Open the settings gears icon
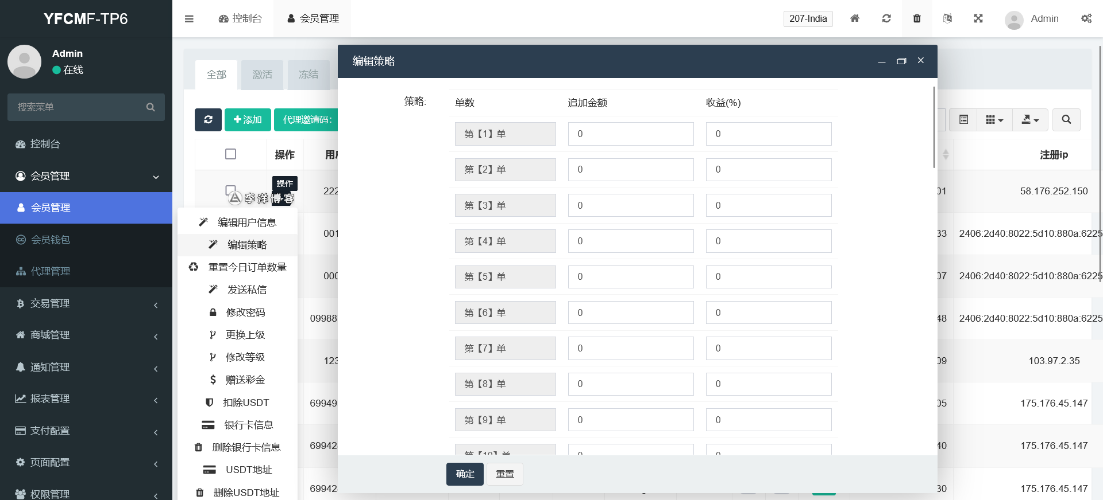Viewport: 1103px width, 500px height. point(1086,18)
